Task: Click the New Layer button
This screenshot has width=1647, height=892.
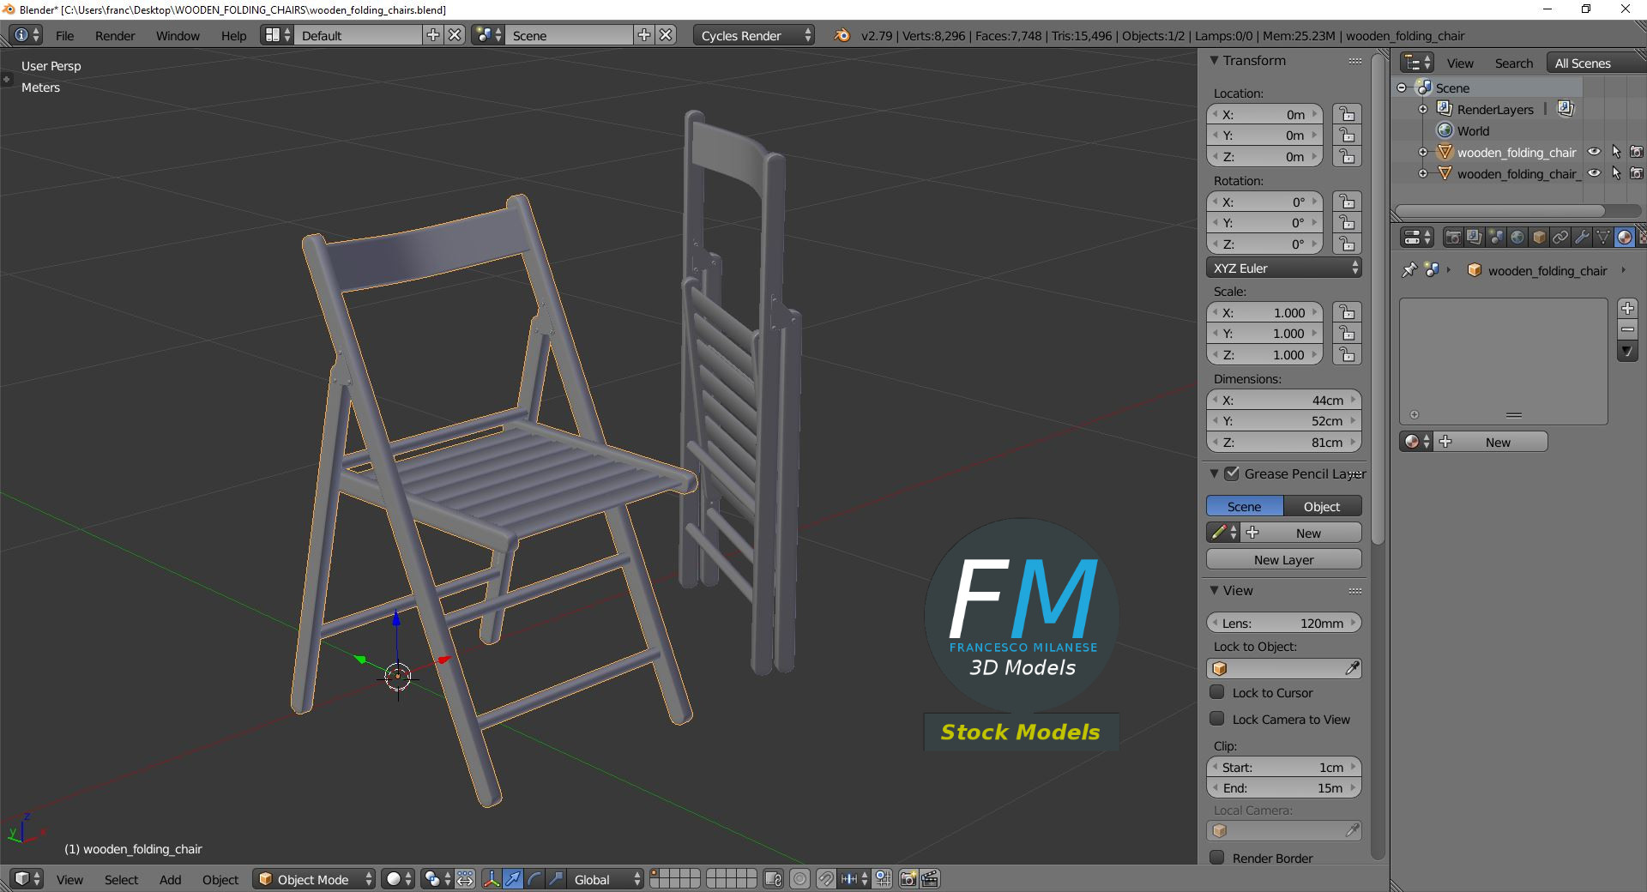Action: click(1283, 559)
